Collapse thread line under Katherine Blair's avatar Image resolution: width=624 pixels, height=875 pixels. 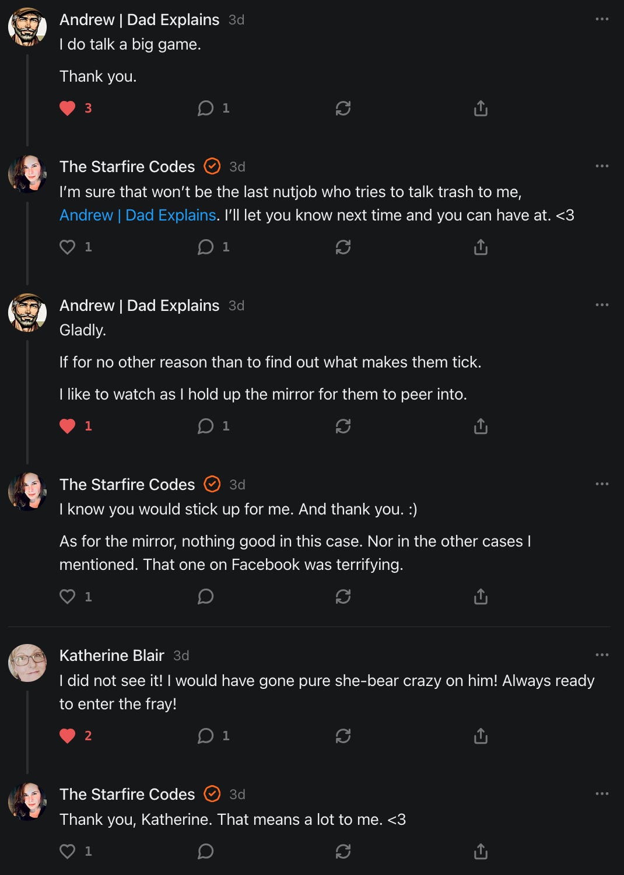27,732
